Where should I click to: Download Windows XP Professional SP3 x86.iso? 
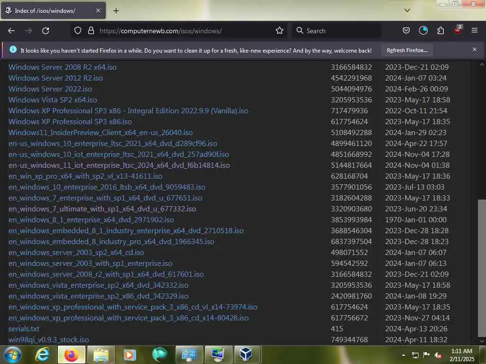[70, 122]
